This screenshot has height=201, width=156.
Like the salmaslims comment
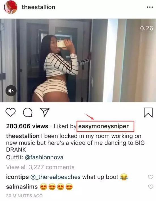151,187
